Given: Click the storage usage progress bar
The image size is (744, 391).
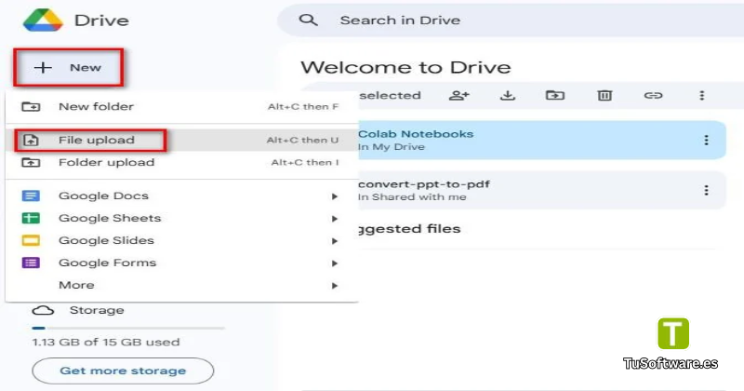Looking at the screenshot, I should (128, 328).
